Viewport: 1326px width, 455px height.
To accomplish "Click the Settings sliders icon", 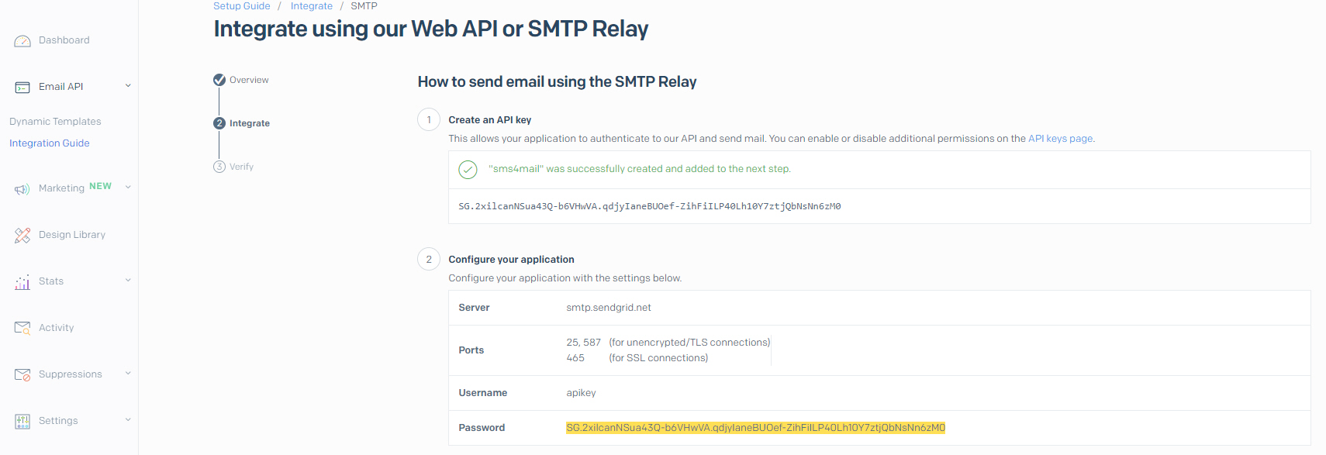I will coord(22,422).
